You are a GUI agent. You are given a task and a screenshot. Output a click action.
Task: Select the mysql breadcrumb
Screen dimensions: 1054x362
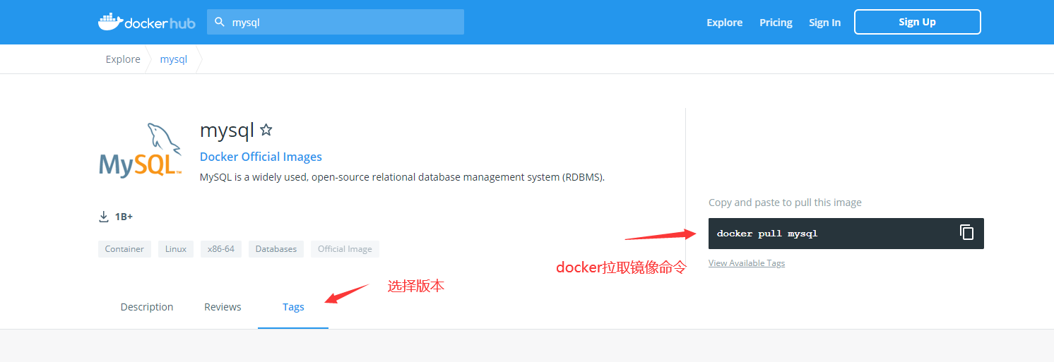coord(174,59)
